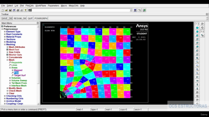Click the Fit View magnifier icon

tap(197, 58)
